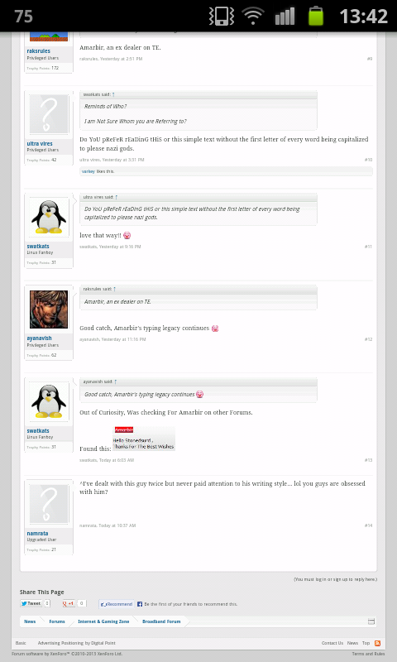397x662 pixels.
Task: Open the Forums breadcrumb tab
Action: coord(56,621)
